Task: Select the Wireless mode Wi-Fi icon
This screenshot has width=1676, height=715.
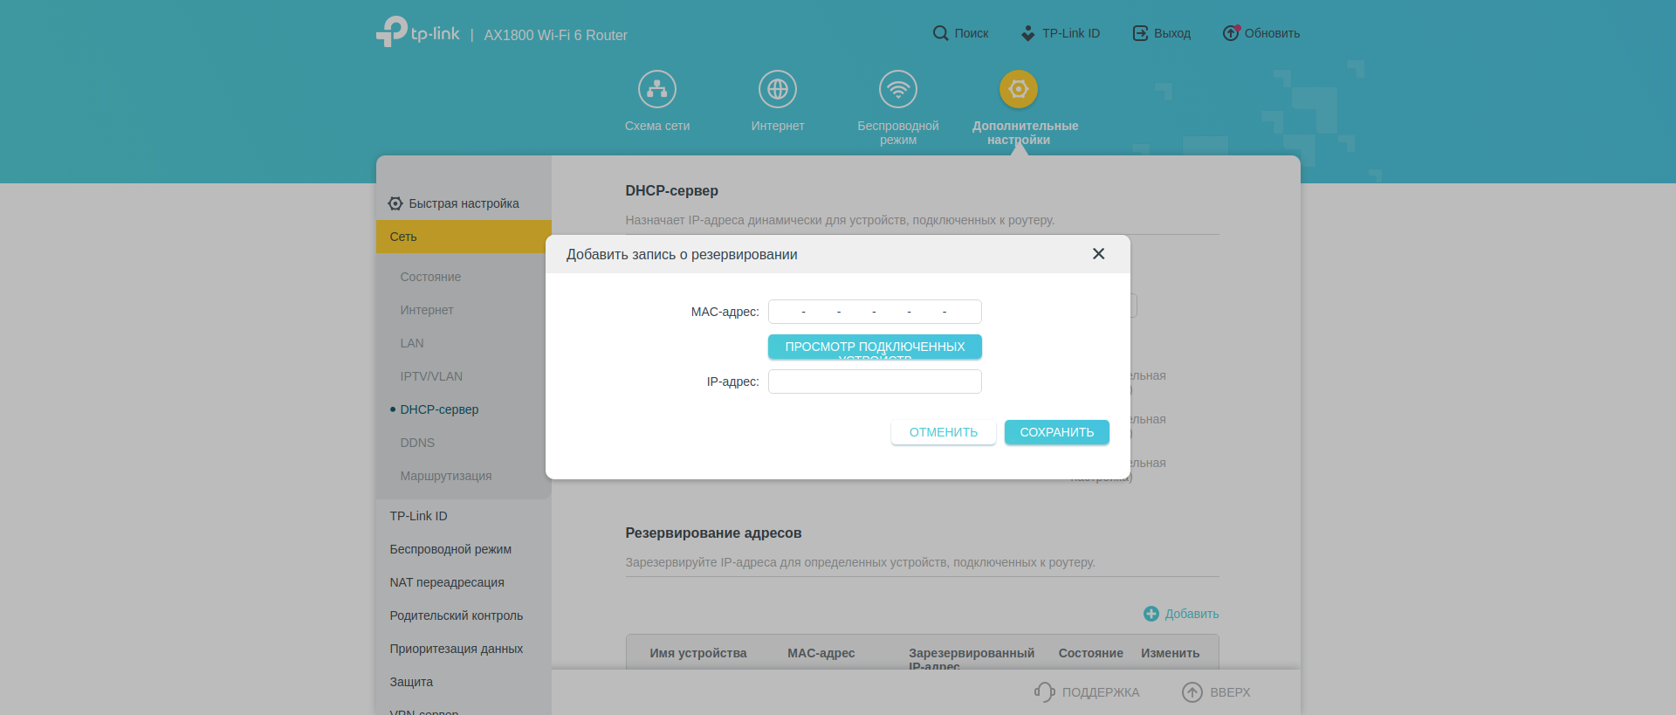Action: (897, 89)
